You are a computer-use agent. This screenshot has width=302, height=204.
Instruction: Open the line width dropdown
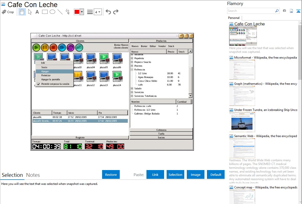coord(98,12)
